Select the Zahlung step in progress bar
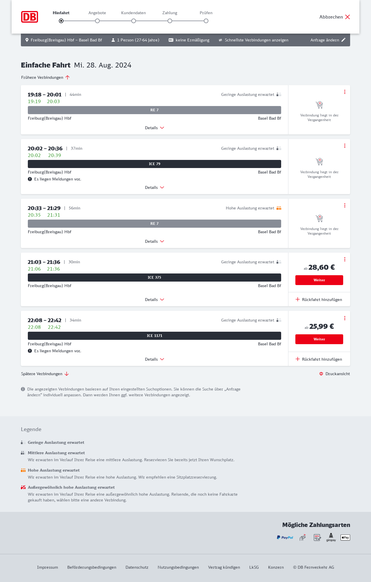The height and width of the screenshot is (582, 371). click(170, 21)
